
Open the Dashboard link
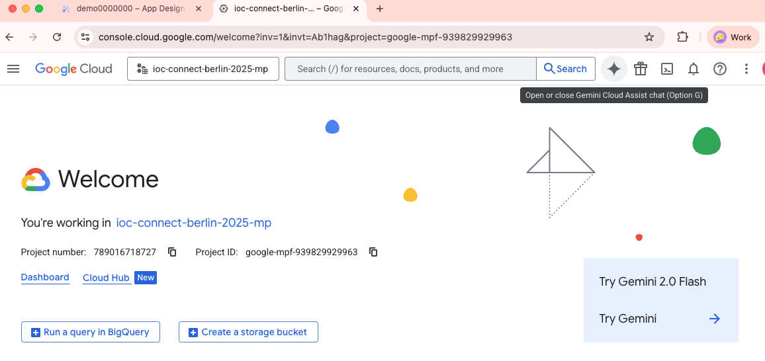(45, 277)
